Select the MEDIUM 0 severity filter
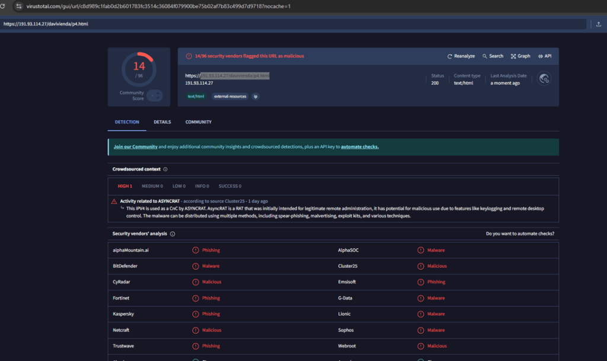This screenshot has height=361, width=607. [x=152, y=186]
